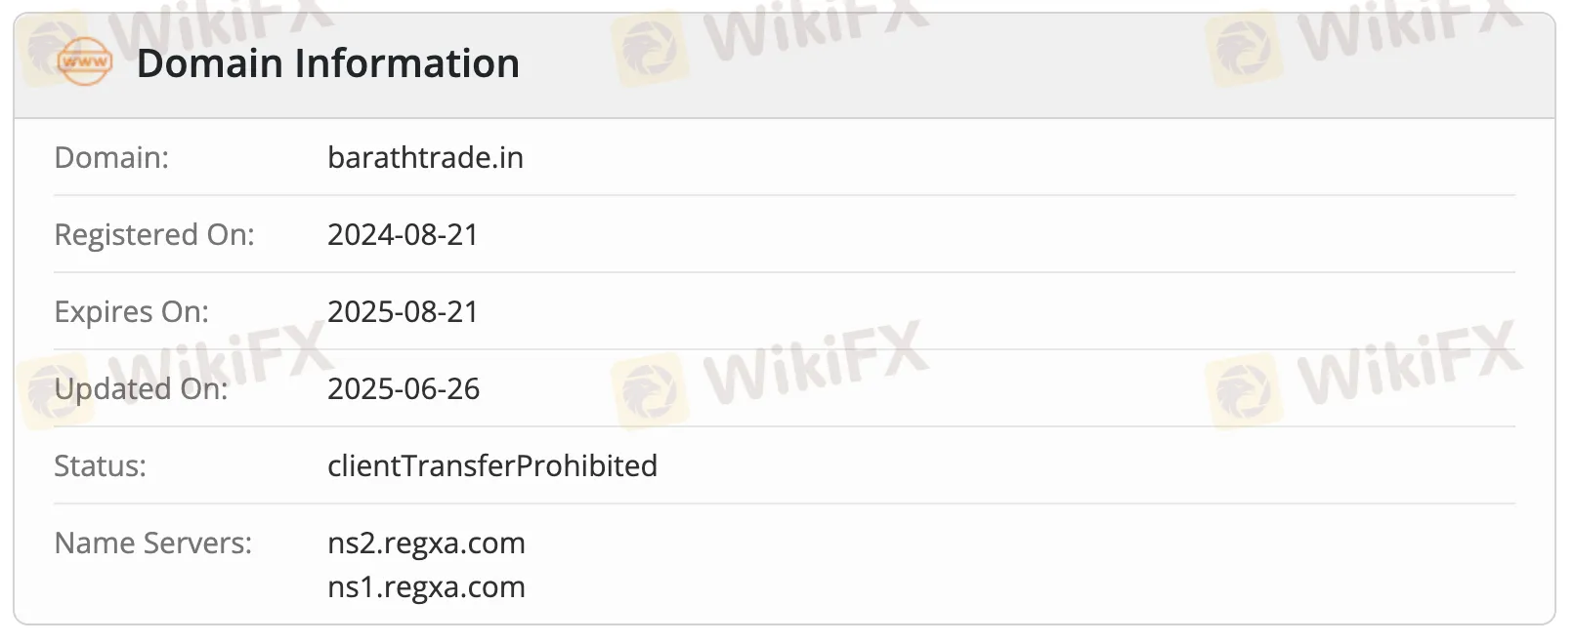Select the expiry date 2025-08-21
Image resolution: width=1575 pixels, height=644 pixels.
click(x=403, y=311)
